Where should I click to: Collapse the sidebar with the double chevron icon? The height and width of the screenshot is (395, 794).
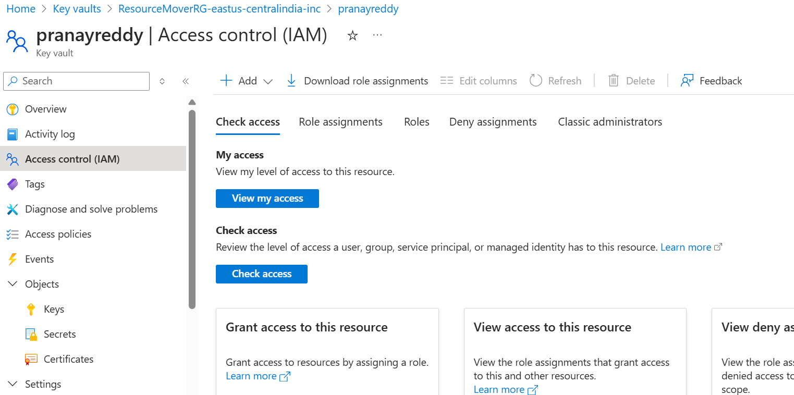point(186,81)
